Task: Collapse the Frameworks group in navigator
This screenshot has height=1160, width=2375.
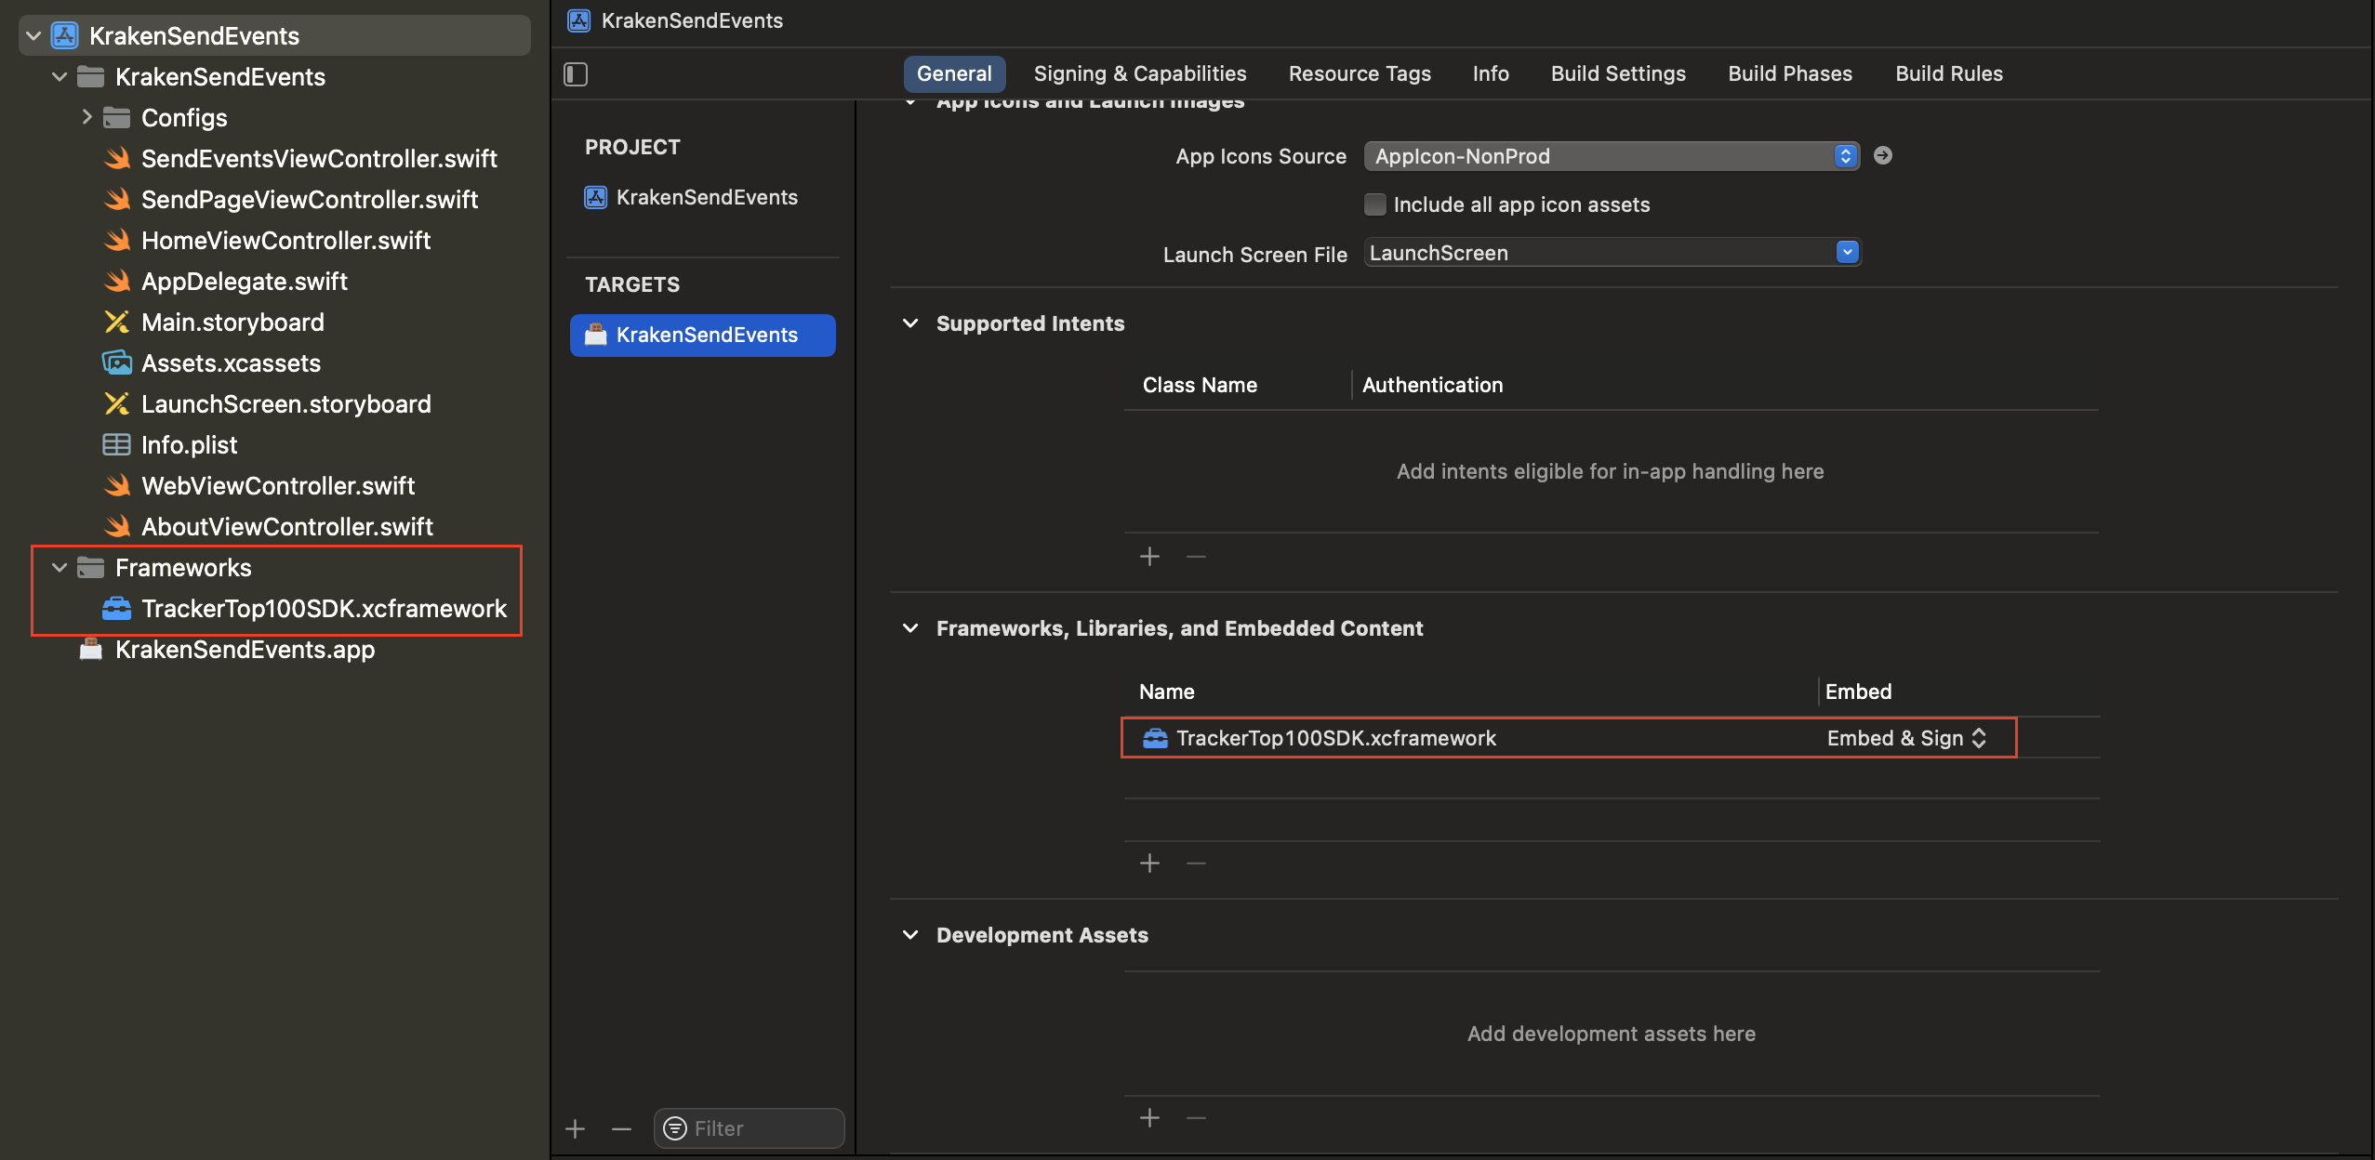Action: click(x=60, y=568)
